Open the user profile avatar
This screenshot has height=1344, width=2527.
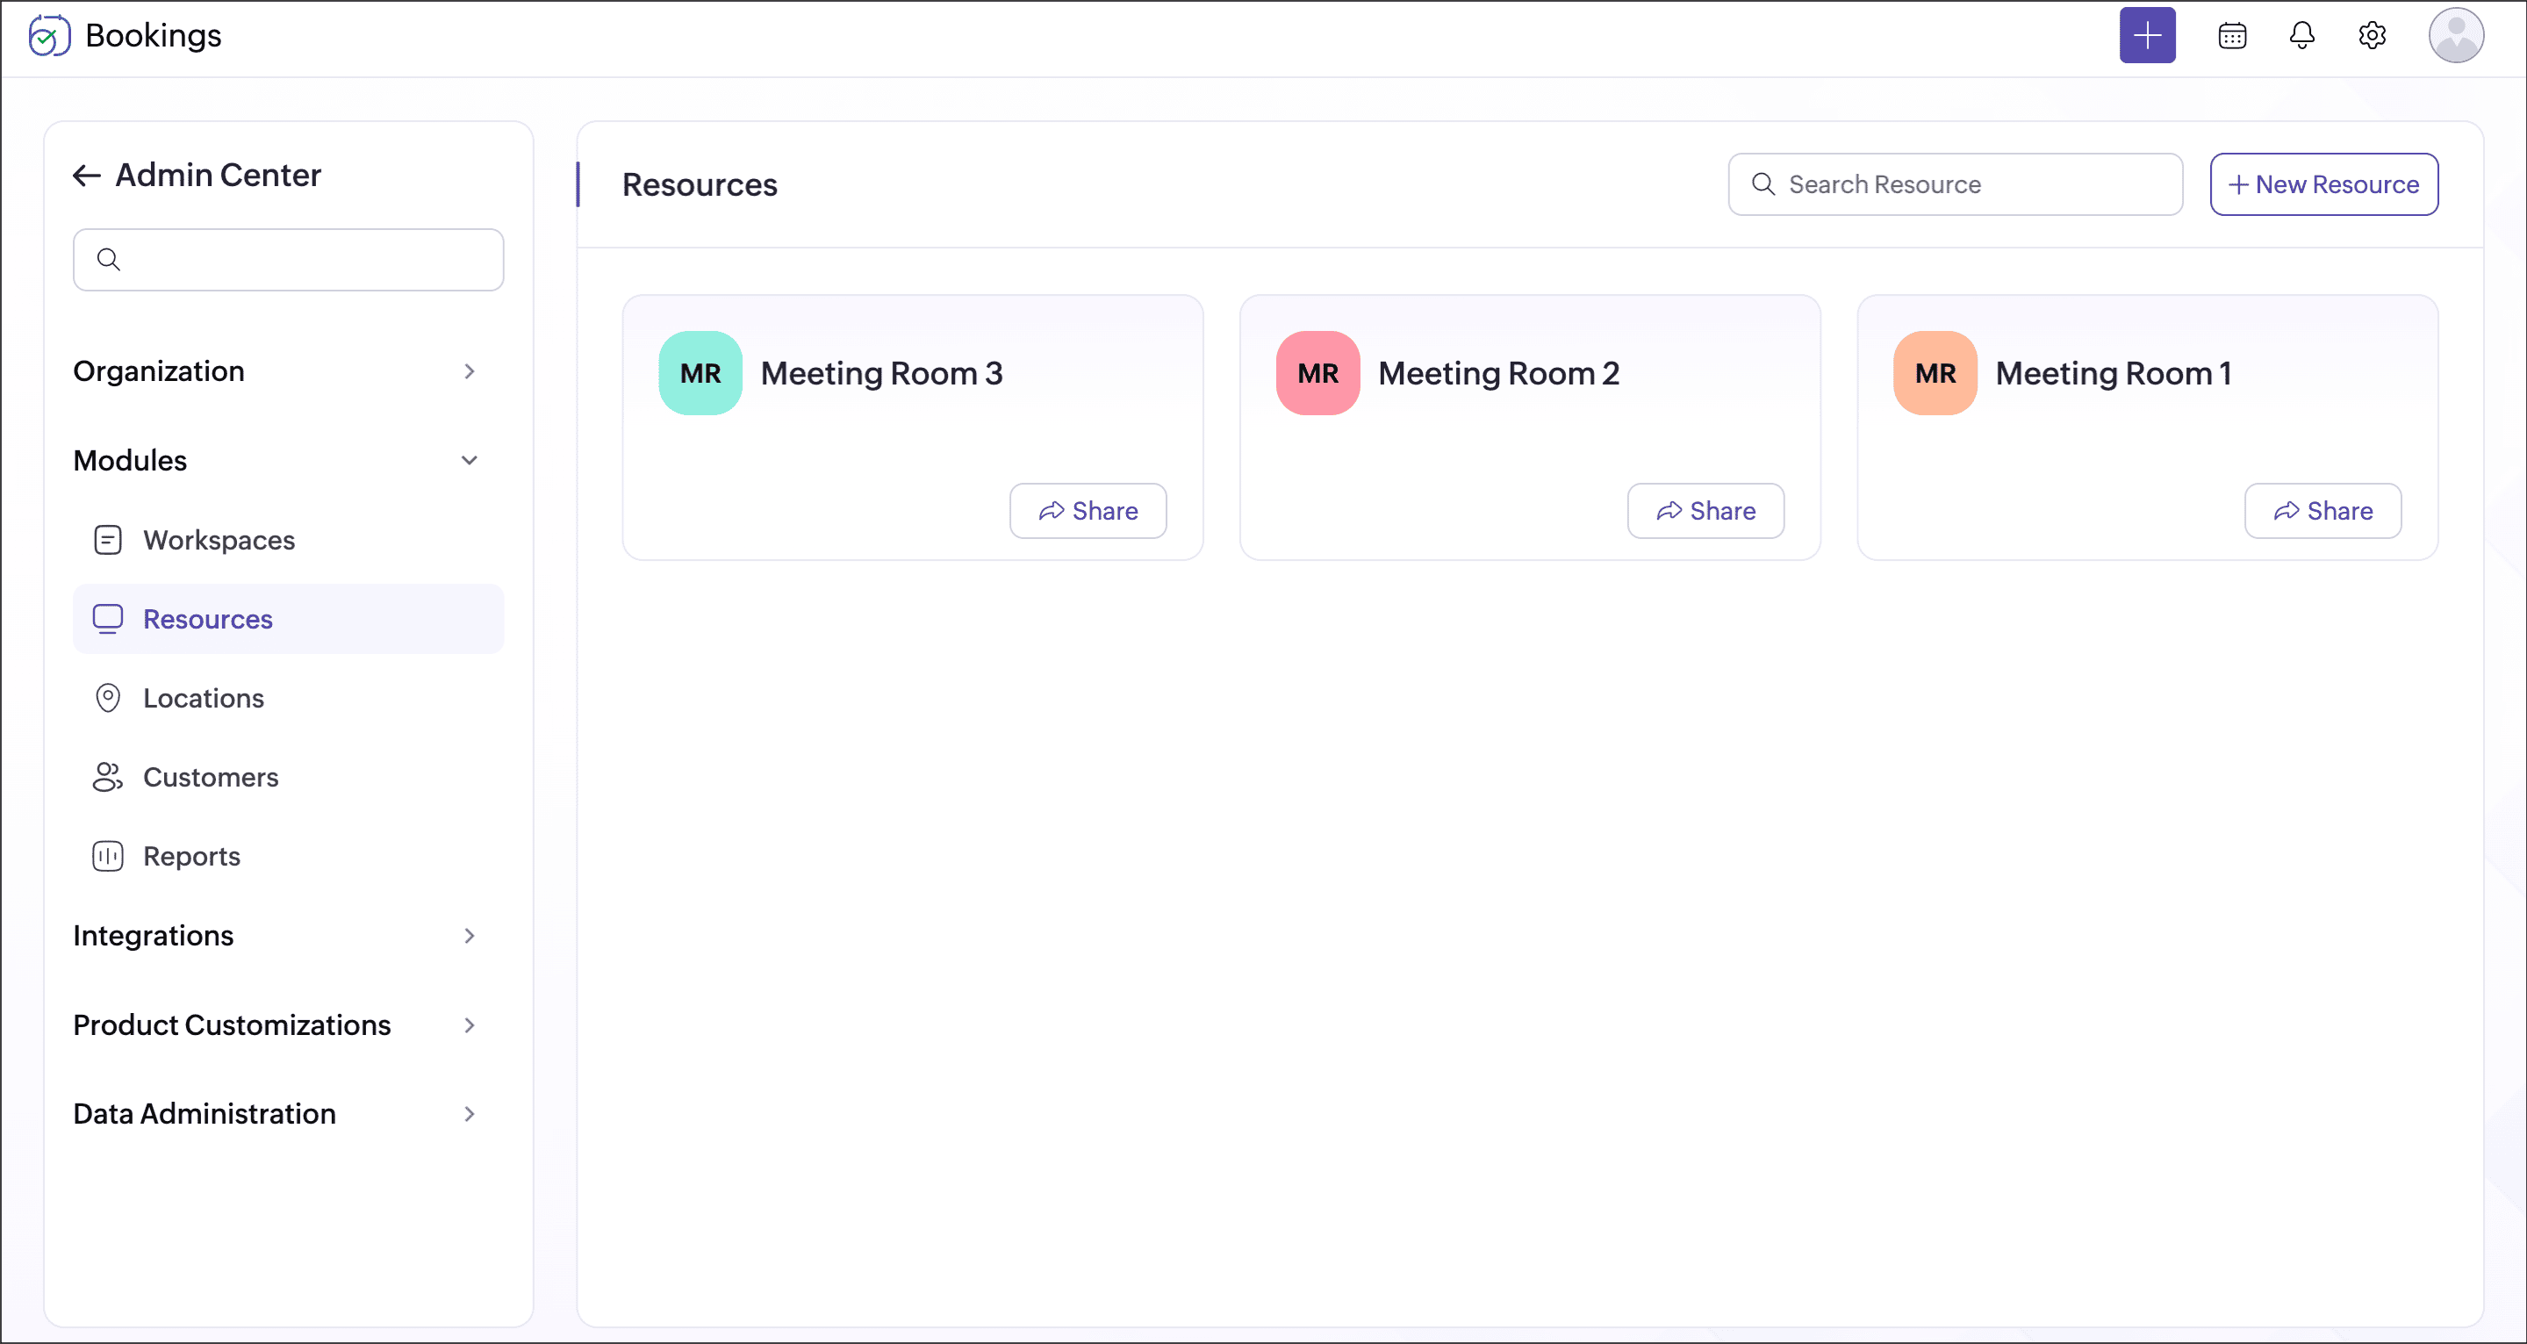tap(2457, 35)
